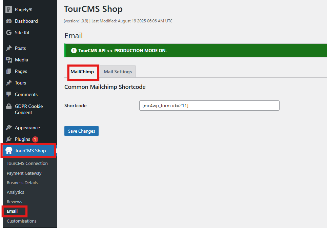327x228 pixels.
Task: Click the Common Mailchimp Shortcode heading
Action: coord(105,87)
